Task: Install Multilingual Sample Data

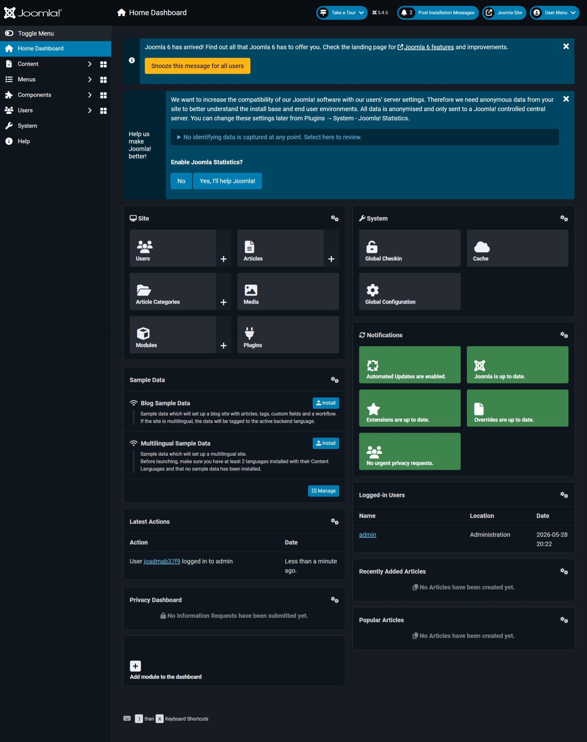Action: (326, 443)
